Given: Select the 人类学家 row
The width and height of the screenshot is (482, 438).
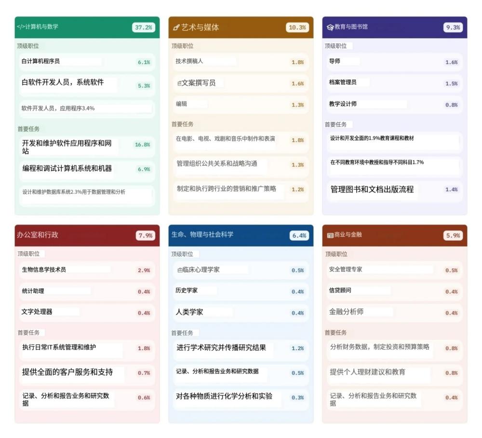Looking at the screenshot, I should tap(241, 313).
